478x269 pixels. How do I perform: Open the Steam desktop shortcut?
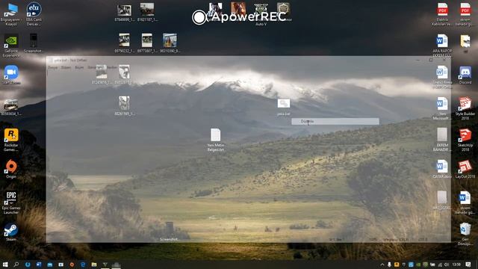[11, 232]
